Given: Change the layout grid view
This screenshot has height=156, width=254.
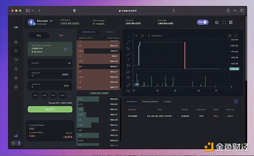Looking at the screenshot, I should 231,22.
